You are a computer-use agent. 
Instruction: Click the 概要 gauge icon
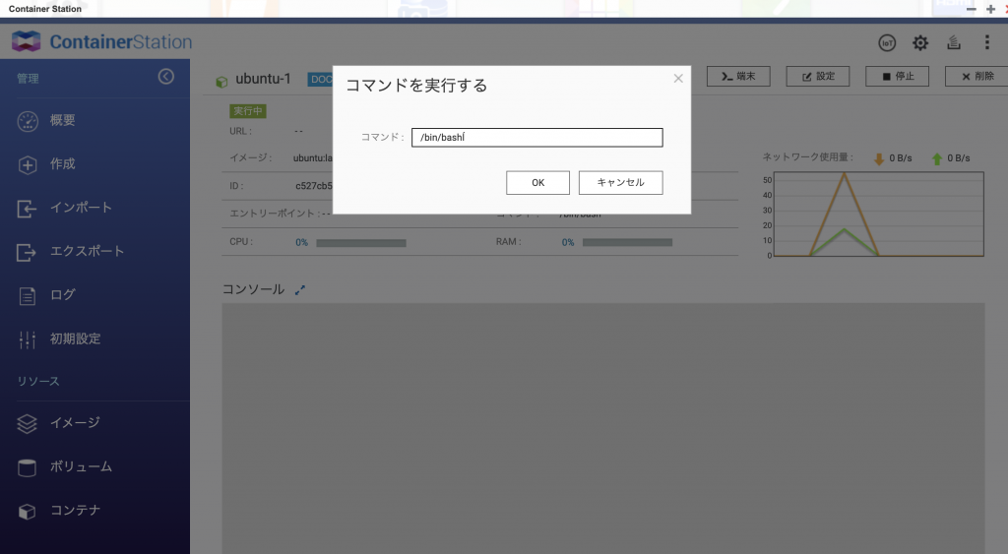coord(28,121)
